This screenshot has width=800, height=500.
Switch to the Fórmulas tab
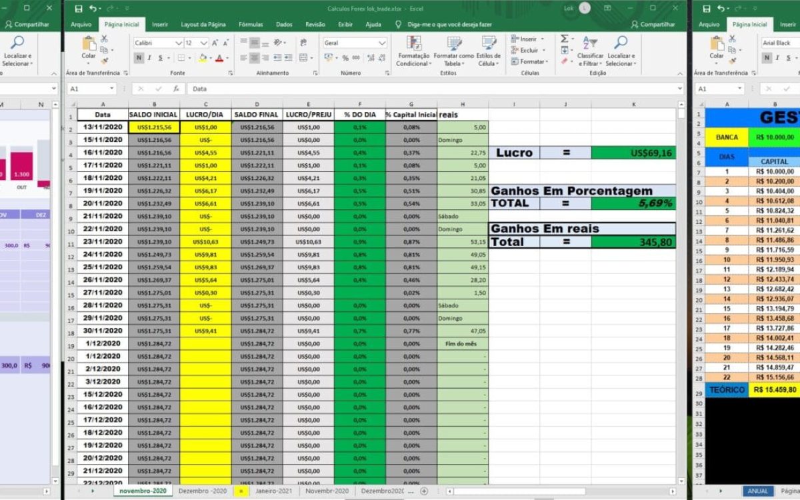click(251, 24)
